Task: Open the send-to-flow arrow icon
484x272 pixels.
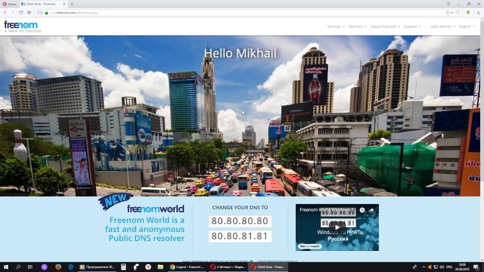Action: click(453, 13)
